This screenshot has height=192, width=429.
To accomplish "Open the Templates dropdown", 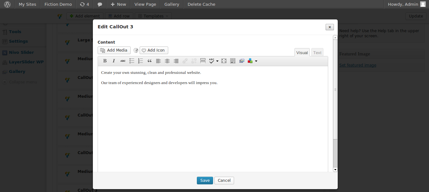I will 153,16.
